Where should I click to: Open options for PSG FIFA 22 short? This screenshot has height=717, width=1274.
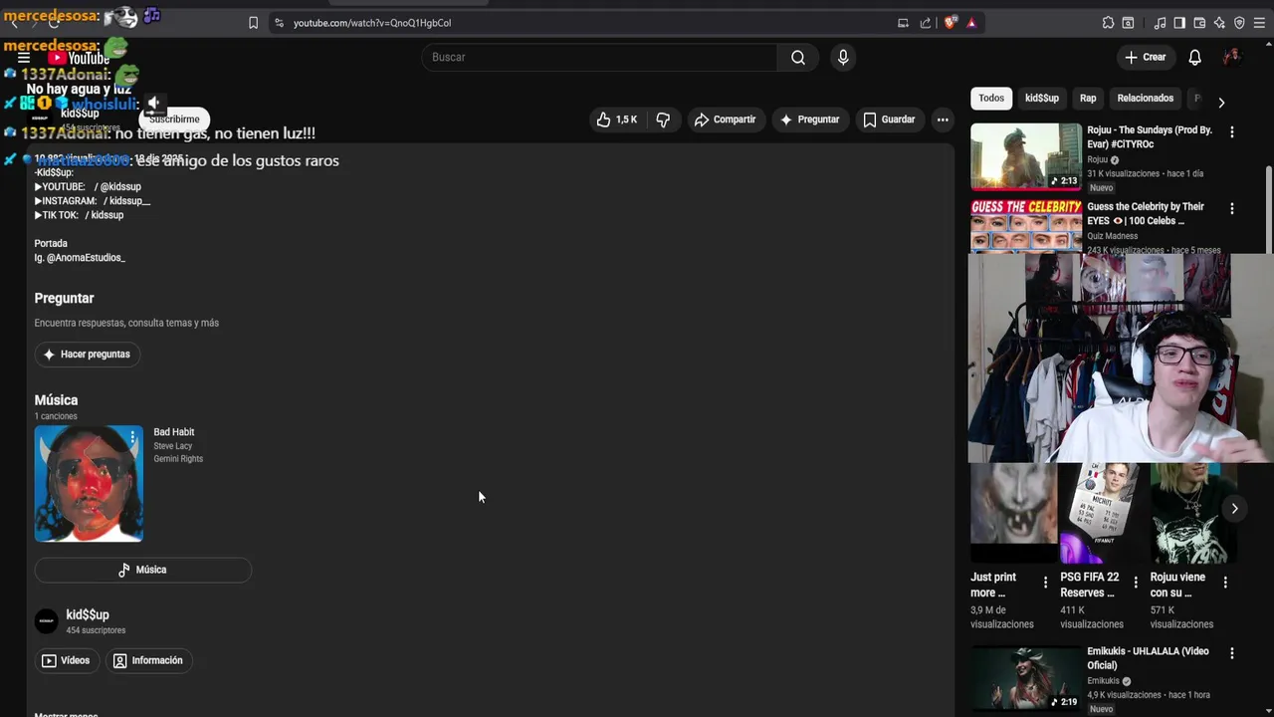pos(1135,582)
